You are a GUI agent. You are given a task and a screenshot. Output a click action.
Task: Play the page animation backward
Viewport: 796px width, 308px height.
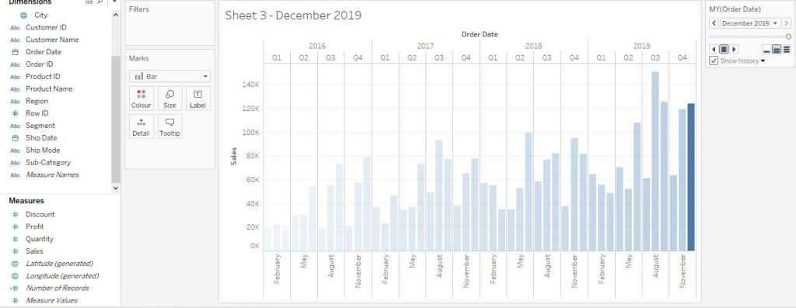pyautogui.click(x=714, y=49)
